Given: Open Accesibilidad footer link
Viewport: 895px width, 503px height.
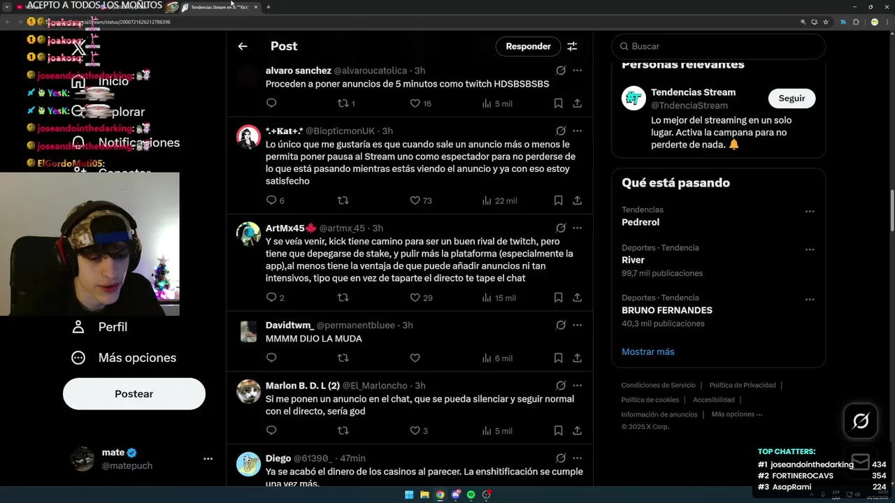Looking at the screenshot, I should tap(714, 400).
